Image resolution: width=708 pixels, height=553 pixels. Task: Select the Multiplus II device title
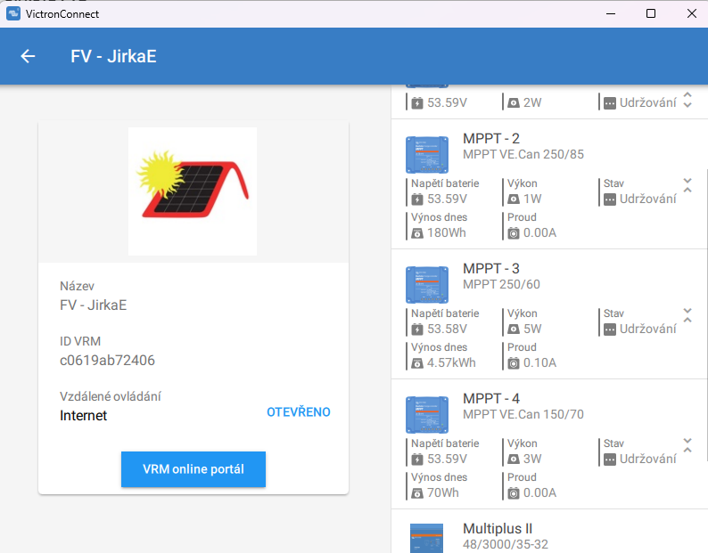(x=498, y=528)
